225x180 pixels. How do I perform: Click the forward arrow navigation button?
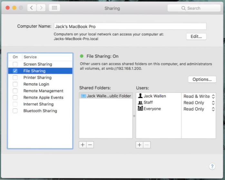tap(41, 8)
